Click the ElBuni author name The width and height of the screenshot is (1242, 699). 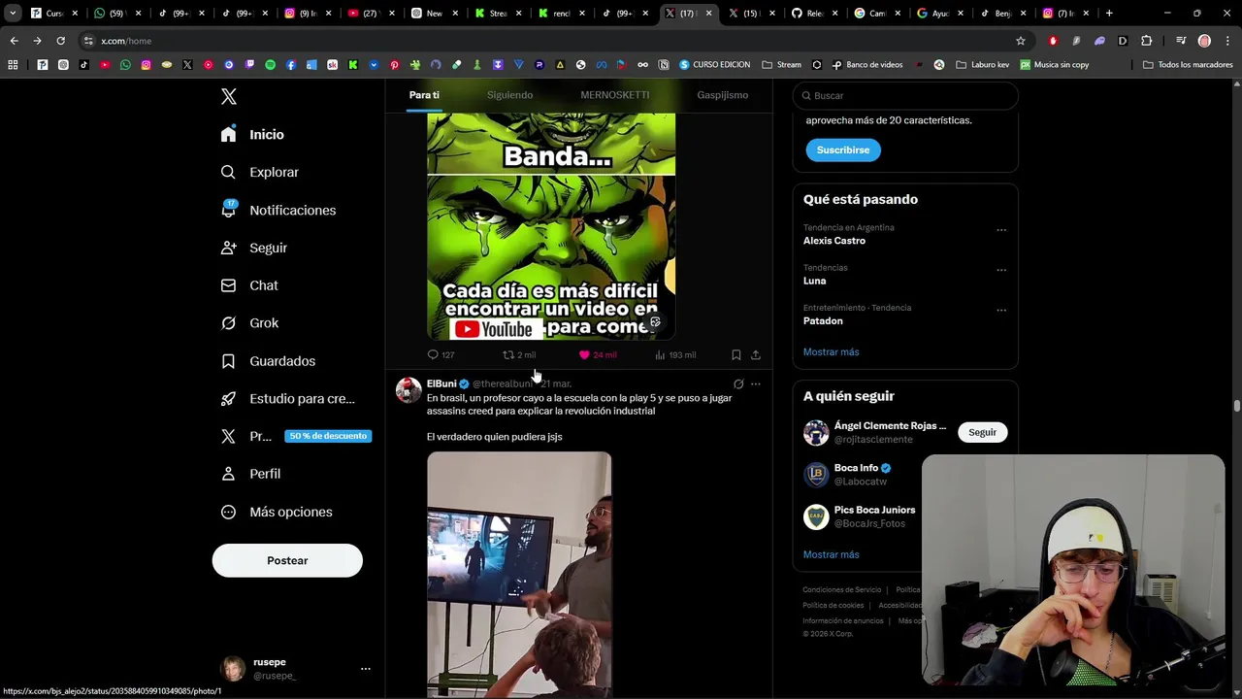click(x=441, y=383)
